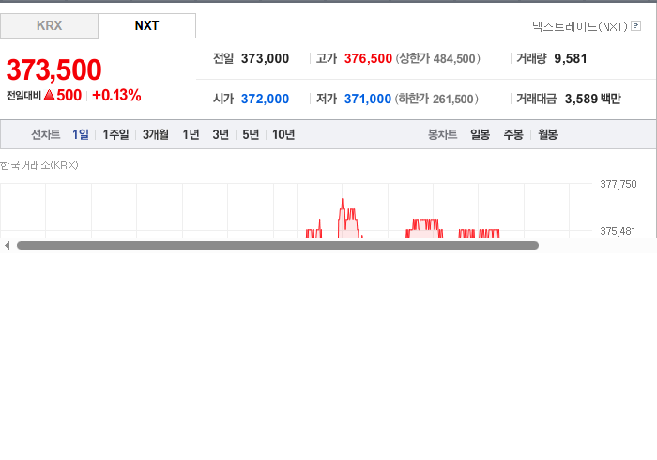Viewport: 657px width, 460px height.
Task: Click the current price 373,500
Action: (x=54, y=69)
